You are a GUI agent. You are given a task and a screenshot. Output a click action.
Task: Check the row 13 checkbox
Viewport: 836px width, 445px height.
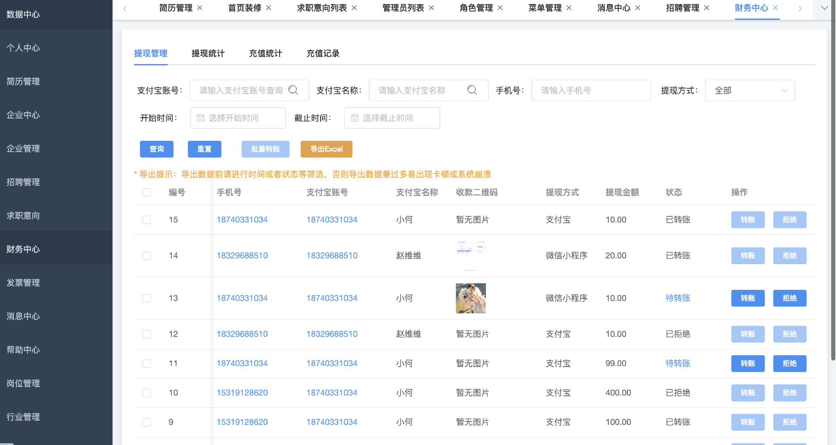[x=147, y=299]
